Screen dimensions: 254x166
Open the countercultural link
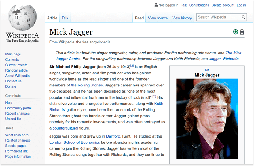coord(65,128)
